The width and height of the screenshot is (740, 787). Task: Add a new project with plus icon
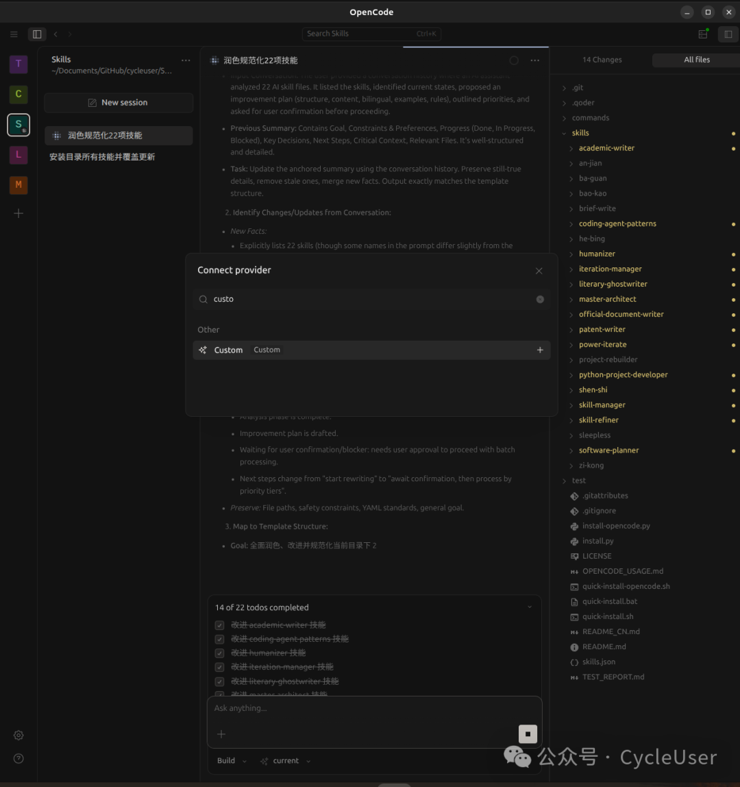click(x=18, y=213)
